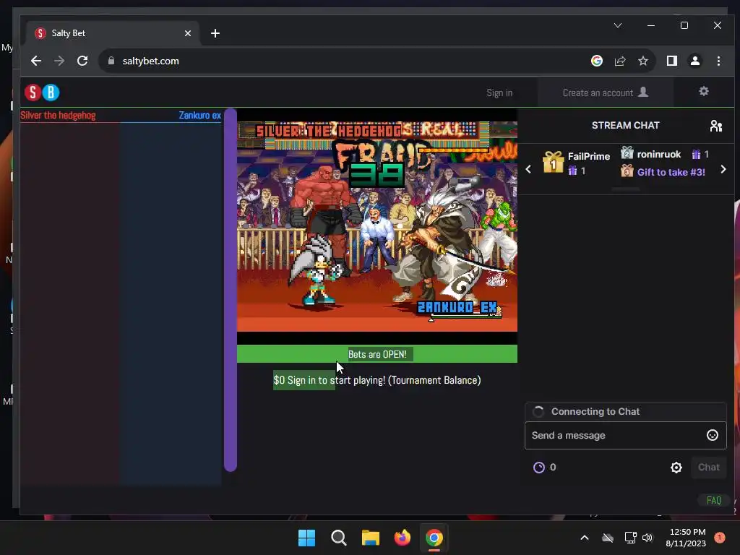Click the share page icon

pyautogui.click(x=620, y=61)
